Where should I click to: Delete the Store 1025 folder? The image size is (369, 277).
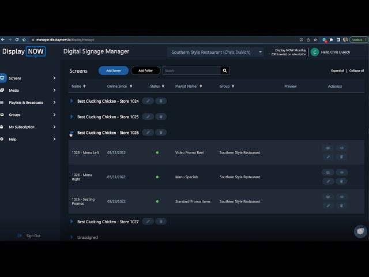click(161, 117)
